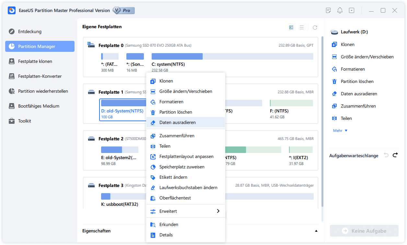The image size is (407, 245).
Task: Open the notifications bell
Action: point(340,10)
